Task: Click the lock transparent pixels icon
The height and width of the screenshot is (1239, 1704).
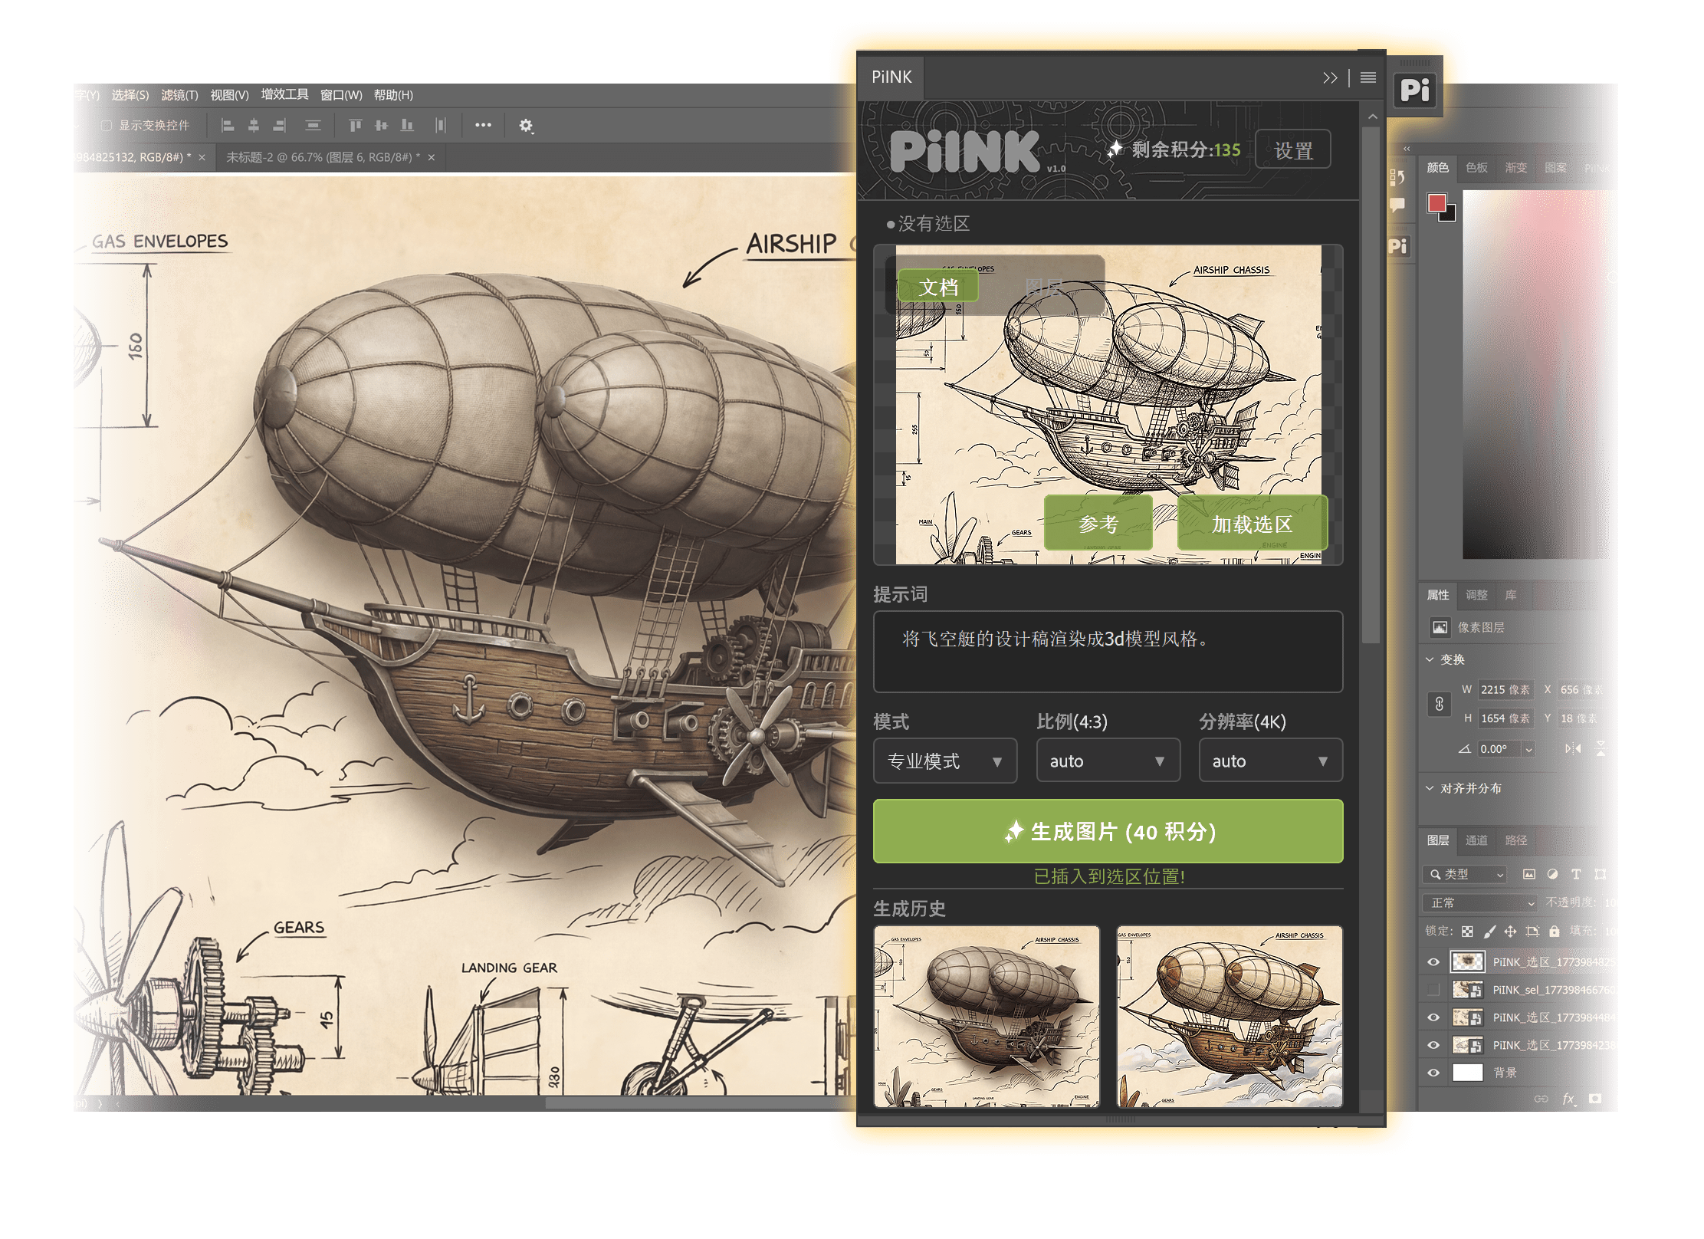Action: (x=1467, y=932)
